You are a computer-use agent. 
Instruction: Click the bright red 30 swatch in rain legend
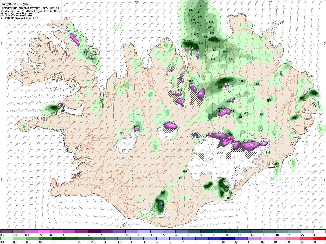coord(319,238)
